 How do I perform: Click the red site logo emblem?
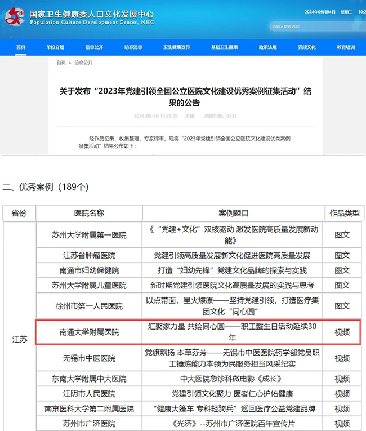[14, 16]
